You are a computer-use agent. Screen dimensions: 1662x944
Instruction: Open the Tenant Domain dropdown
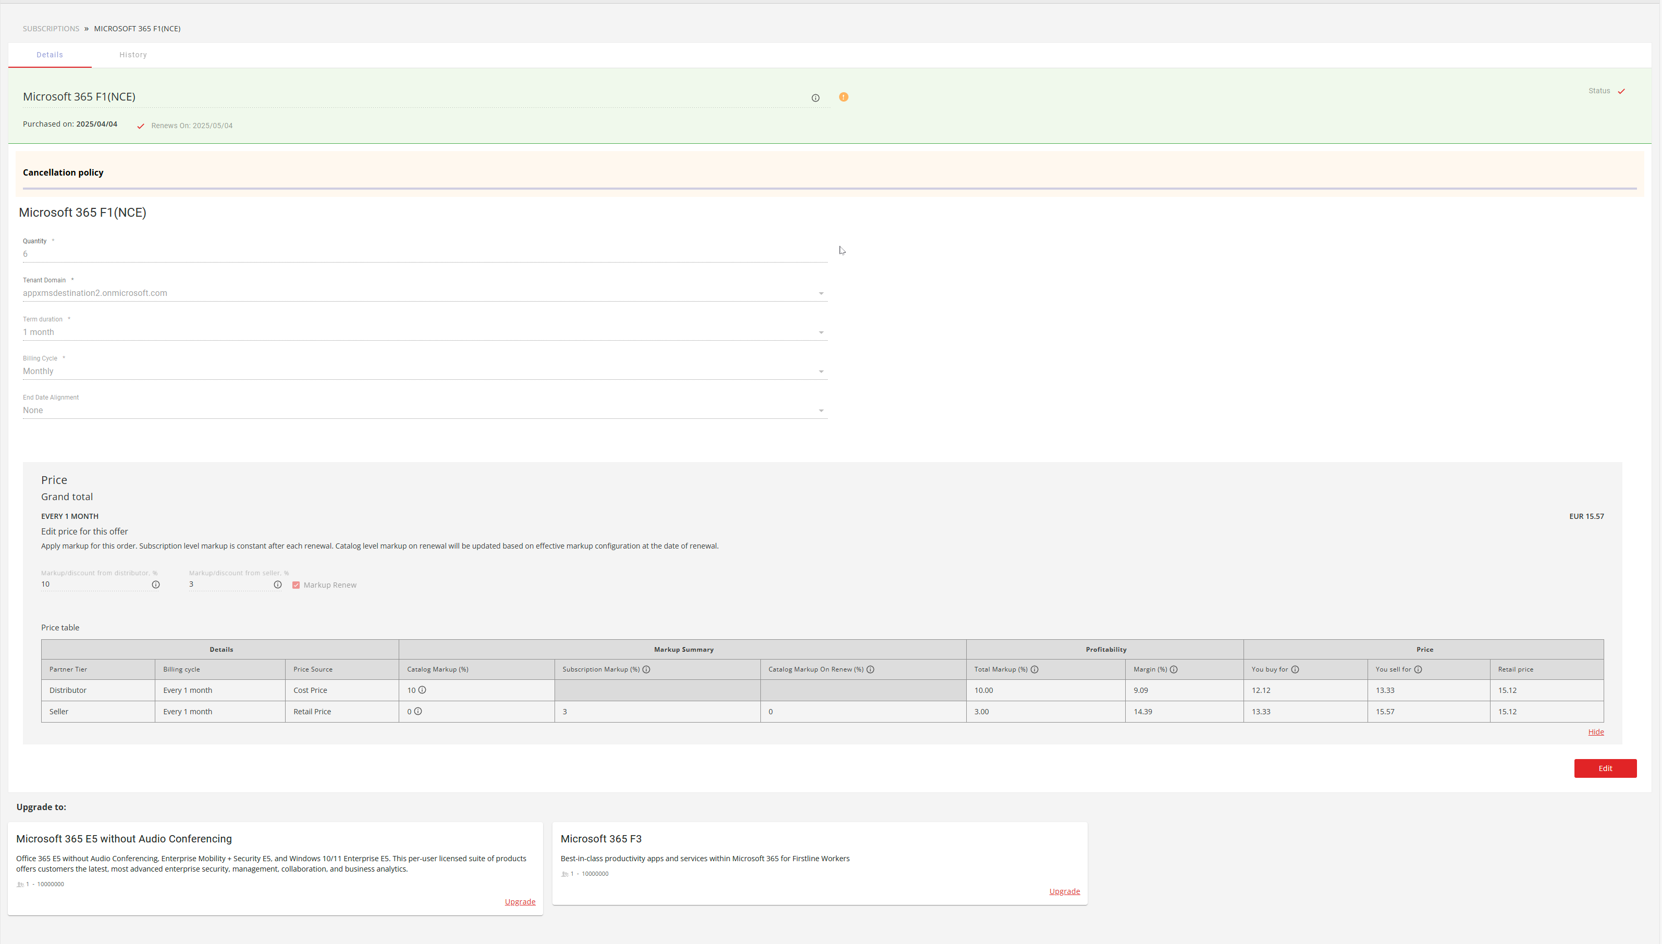click(425, 293)
